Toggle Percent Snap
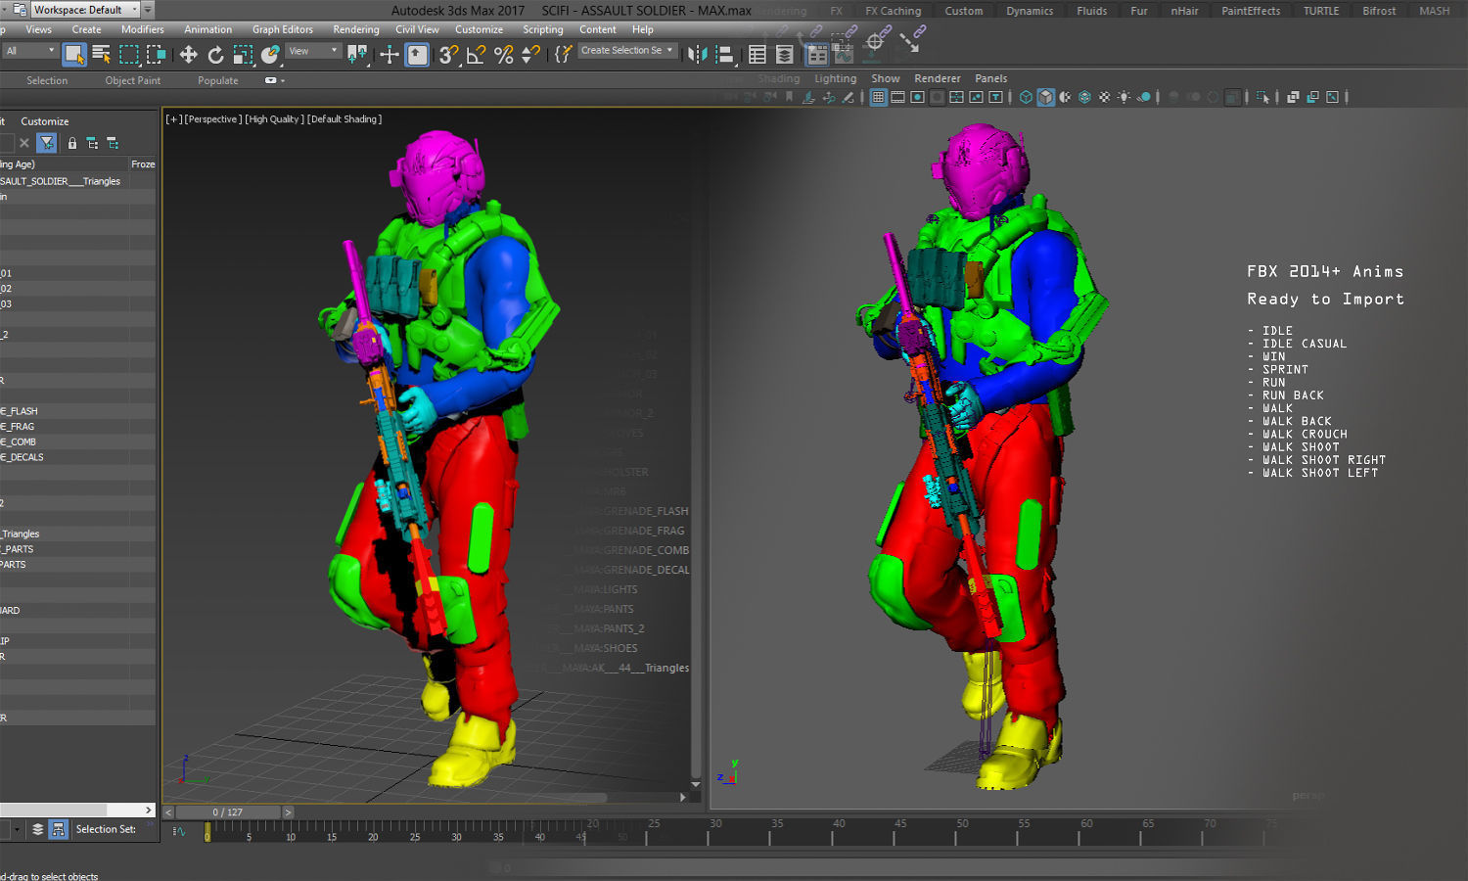The image size is (1468, 881). (x=503, y=55)
